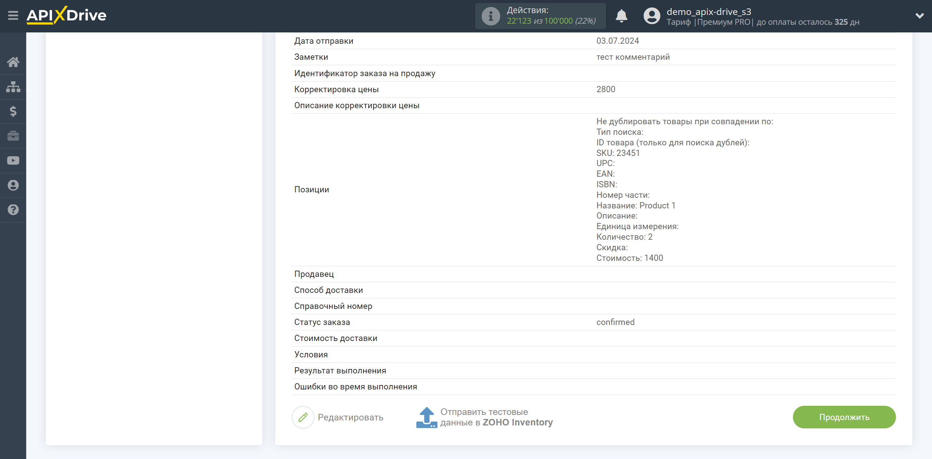Click the user avatar icon

pyautogui.click(x=652, y=16)
